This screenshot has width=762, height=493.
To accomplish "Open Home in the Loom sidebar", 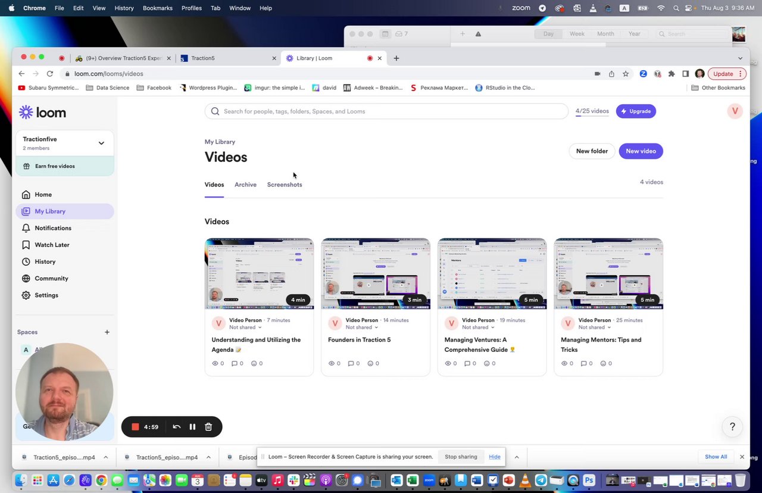I will [x=64, y=195].
